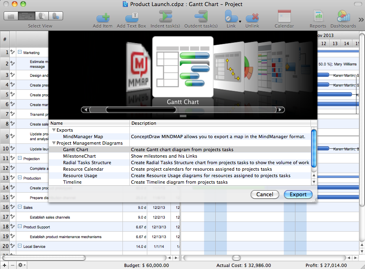Select MilestoneChart in the export list
The height and width of the screenshot is (269, 365).
(180, 156)
